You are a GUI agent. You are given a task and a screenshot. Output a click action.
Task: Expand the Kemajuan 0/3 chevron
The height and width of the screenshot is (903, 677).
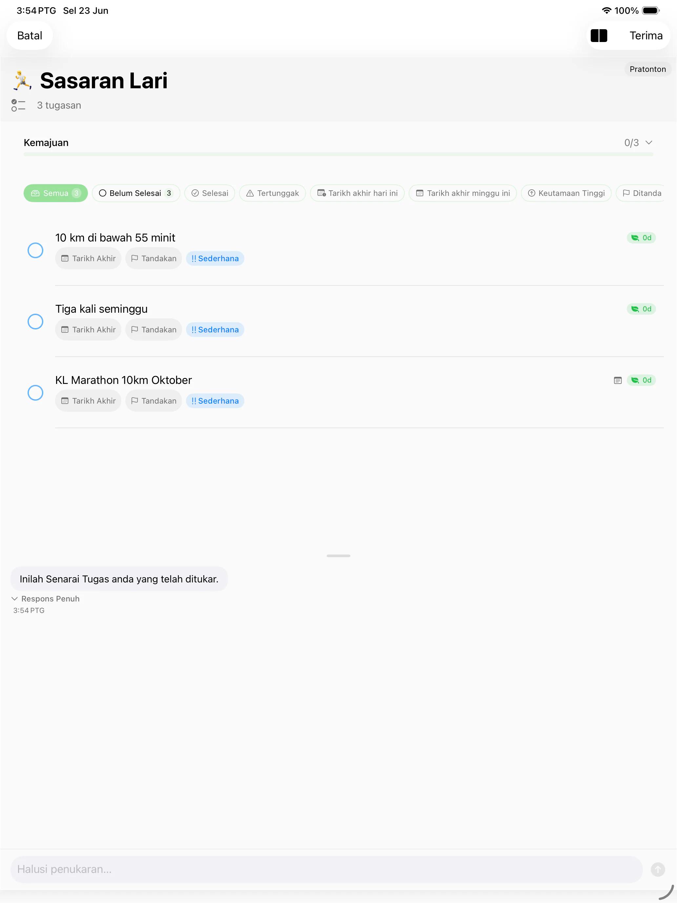pos(649,142)
